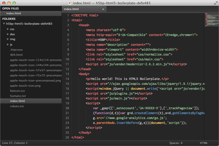Click the css/main.css link line
Image resolution: width=219 pixels, height=146 pixels.
tap(124, 59)
